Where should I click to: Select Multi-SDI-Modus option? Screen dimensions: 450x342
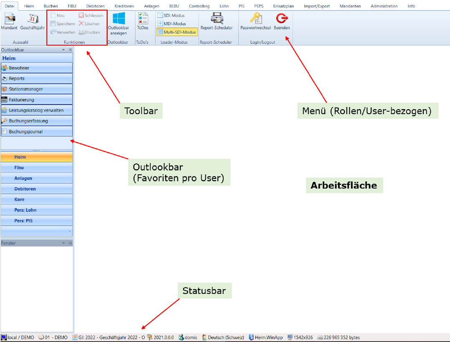coord(177,32)
